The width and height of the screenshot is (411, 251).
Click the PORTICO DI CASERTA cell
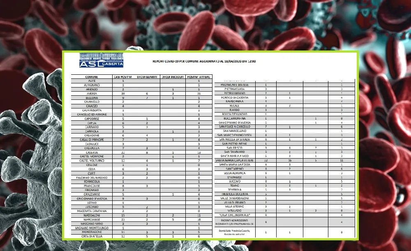[x=235, y=97]
